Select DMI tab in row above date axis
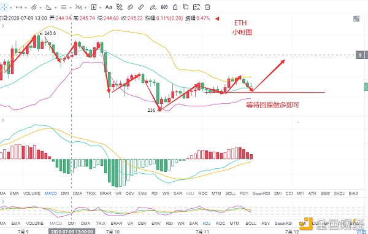This screenshot has height=234, width=368. click(72, 223)
